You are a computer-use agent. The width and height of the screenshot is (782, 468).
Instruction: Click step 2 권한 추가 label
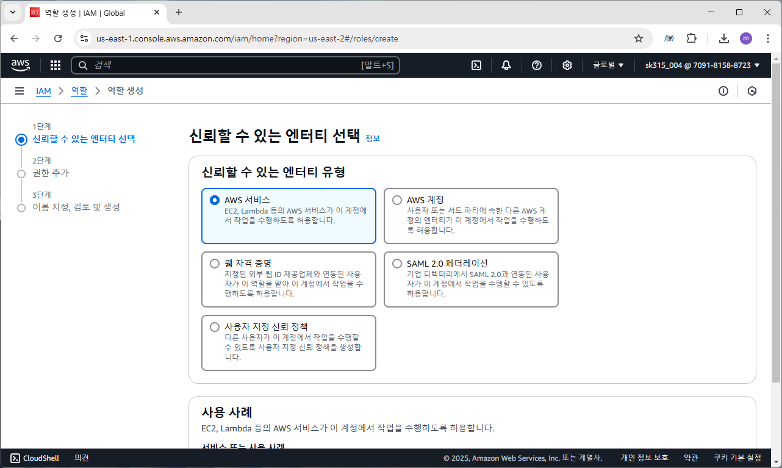(51, 173)
